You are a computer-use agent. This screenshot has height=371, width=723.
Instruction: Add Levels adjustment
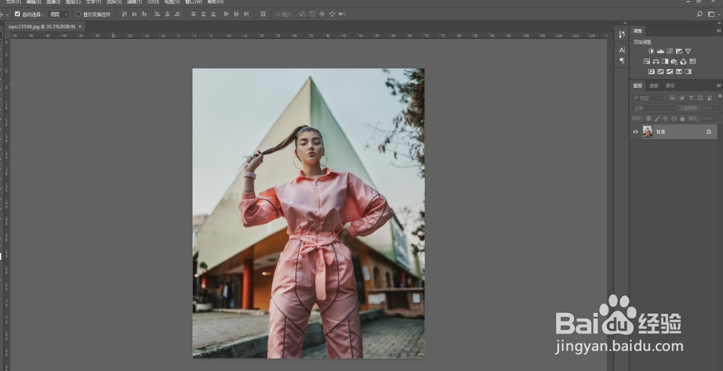(661, 51)
